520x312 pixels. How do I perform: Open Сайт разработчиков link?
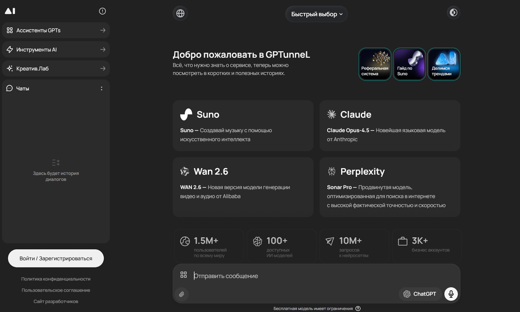tap(56, 302)
